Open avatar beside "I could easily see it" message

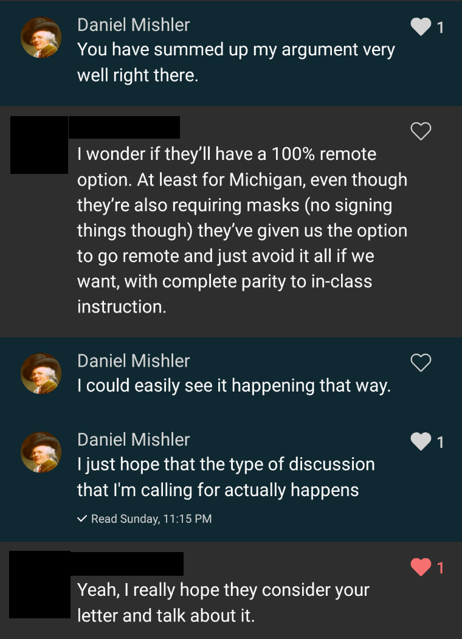pos(41,373)
